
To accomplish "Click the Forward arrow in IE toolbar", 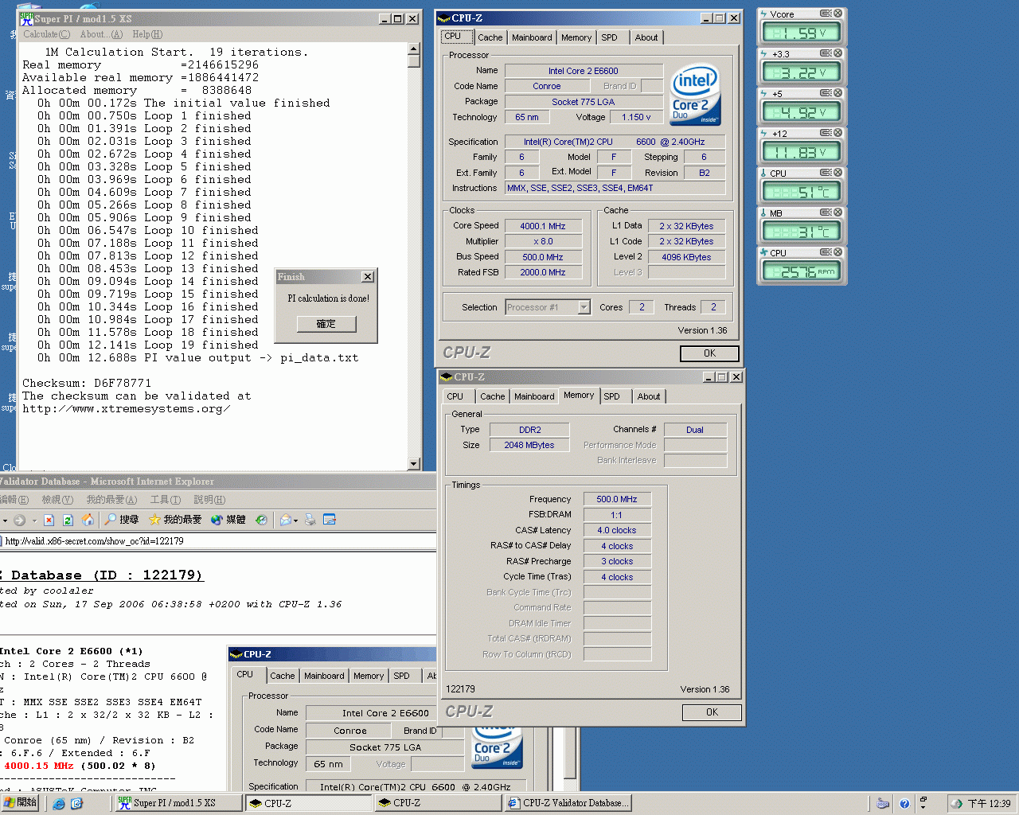I will pyautogui.click(x=20, y=520).
